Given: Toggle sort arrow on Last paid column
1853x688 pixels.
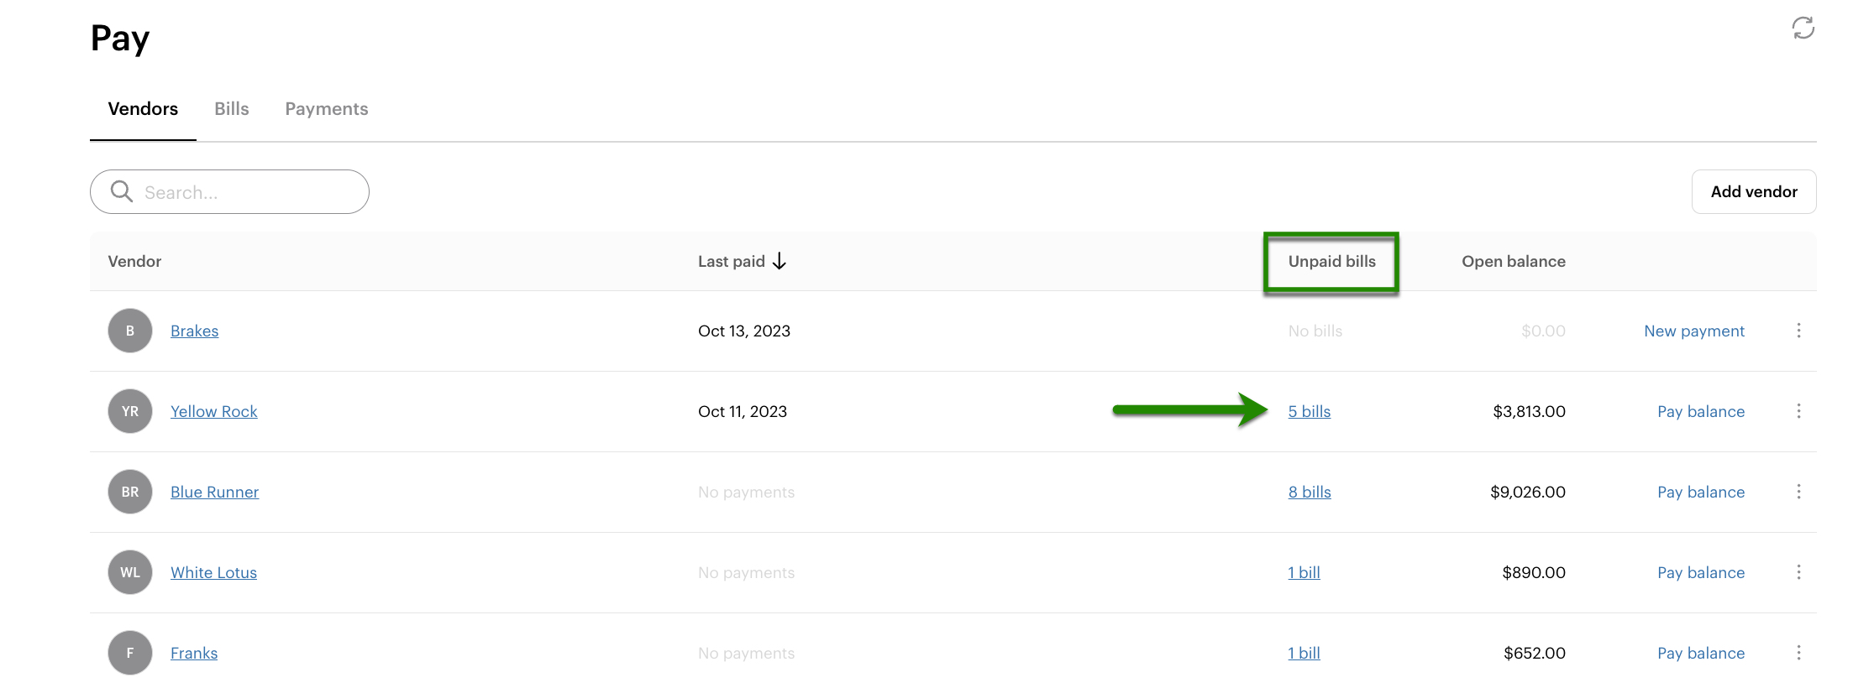Looking at the screenshot, I should pyautogui.click(x=780, y=261).
